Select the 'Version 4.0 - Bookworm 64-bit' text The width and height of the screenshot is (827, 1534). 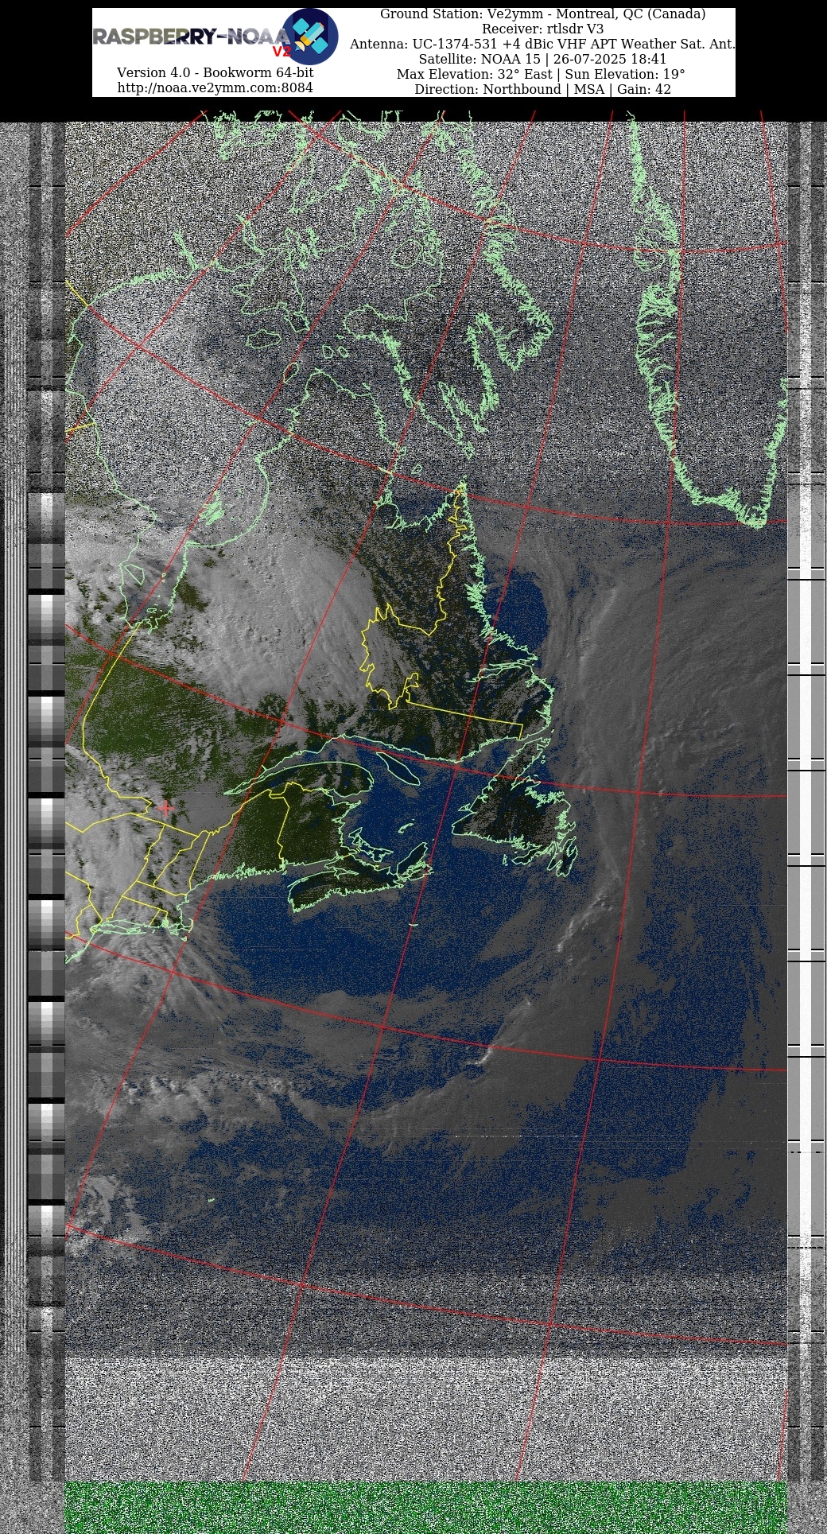(x=215, y=72)
